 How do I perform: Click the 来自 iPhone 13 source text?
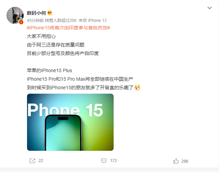pos(92,21)
